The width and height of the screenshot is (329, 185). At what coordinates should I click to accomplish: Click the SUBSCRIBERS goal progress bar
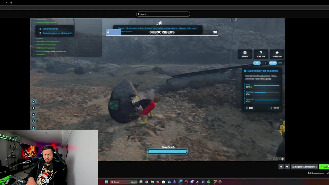tap(162, 32)
